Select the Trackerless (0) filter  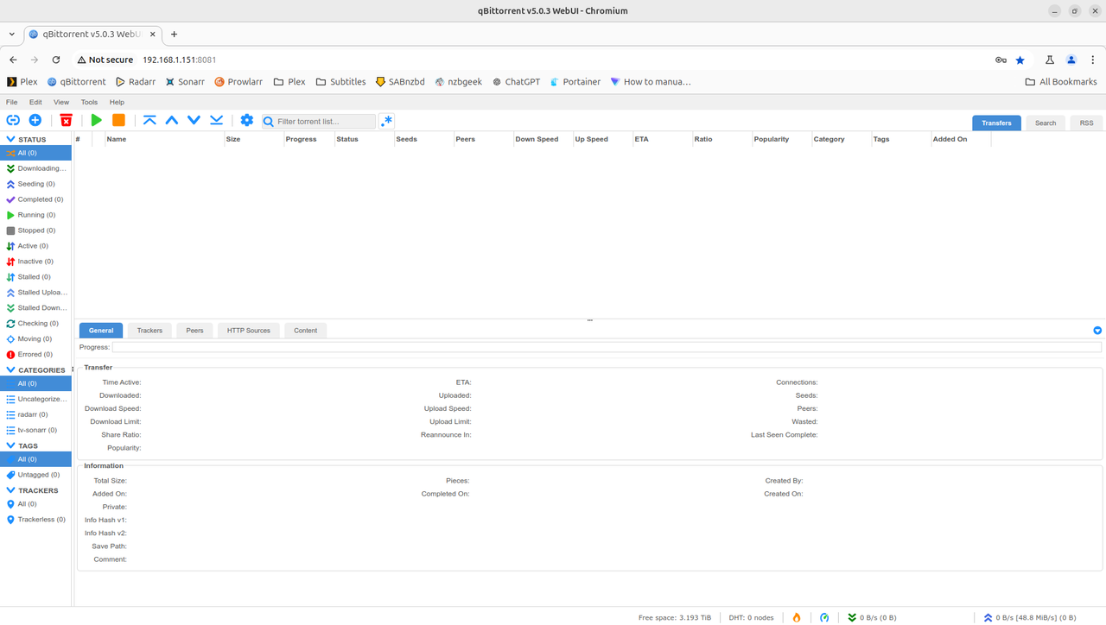pyautogui.click(x=36, y=520)
